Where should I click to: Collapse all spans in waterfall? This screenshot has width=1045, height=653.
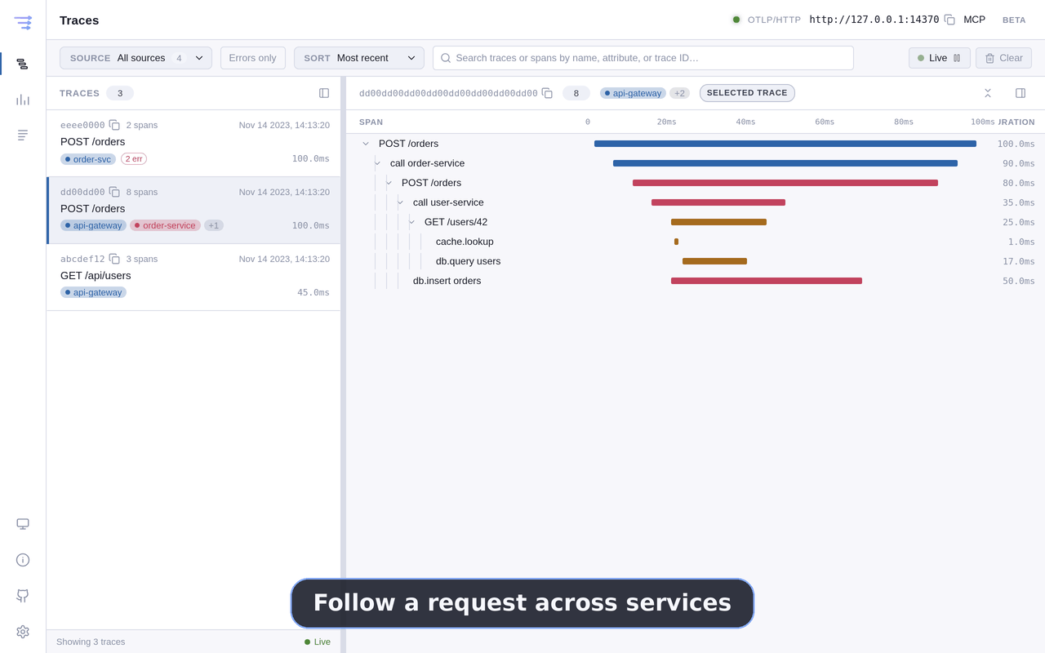pos(988,93)
